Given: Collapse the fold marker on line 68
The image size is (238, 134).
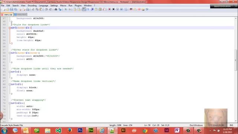Looking at the screenshot, I should tap(10, 84).
